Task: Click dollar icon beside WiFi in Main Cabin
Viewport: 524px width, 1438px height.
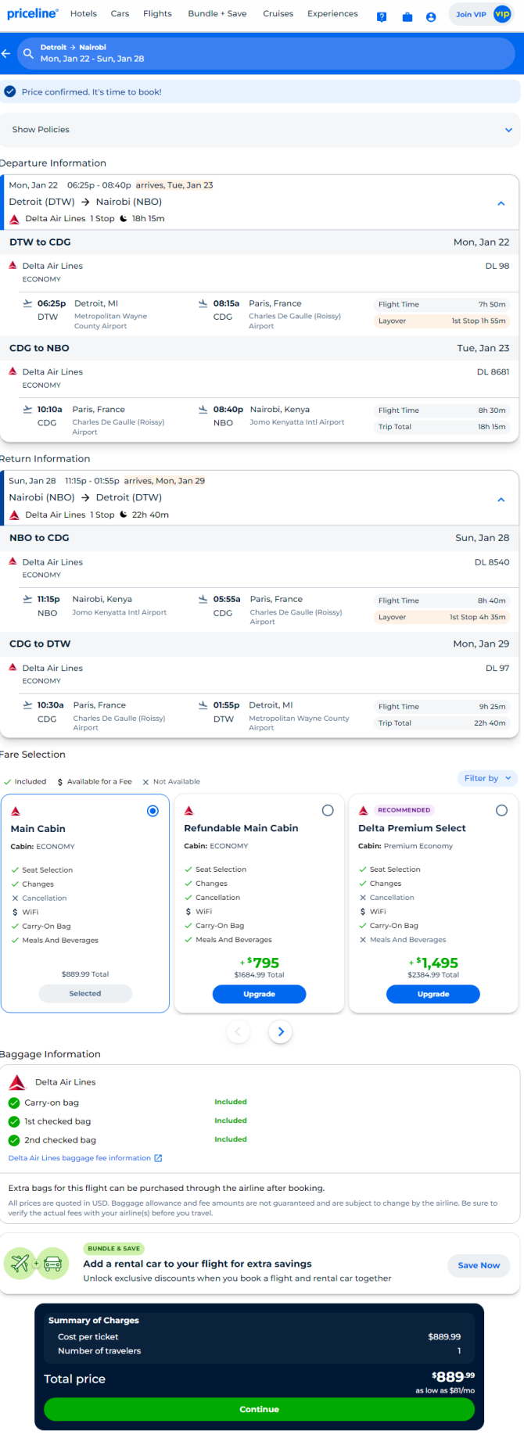Action: 15,912
